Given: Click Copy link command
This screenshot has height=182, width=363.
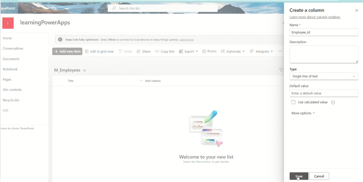Looking at the screenshot, I should 165,51.
